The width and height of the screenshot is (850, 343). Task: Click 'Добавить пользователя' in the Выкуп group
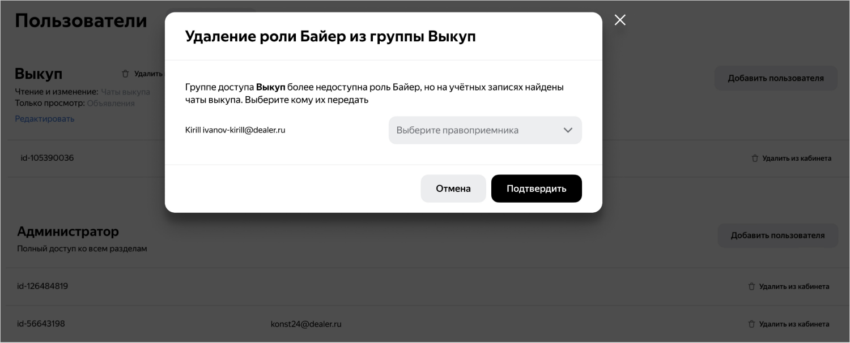tap(775, 78)
